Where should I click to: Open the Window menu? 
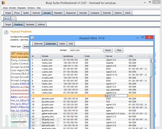tap(31, 8)
